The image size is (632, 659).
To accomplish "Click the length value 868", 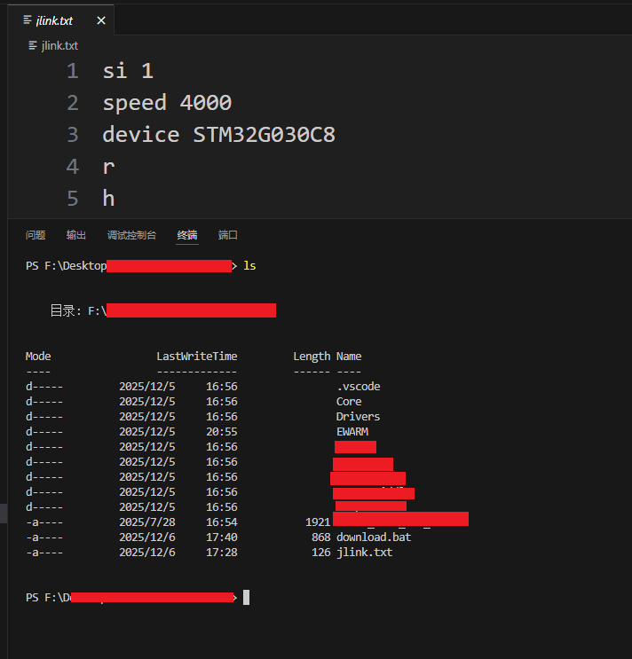I will 320,537.
